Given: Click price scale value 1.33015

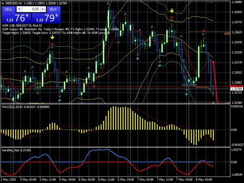Looking at the screenshot, I should (237, 72).
